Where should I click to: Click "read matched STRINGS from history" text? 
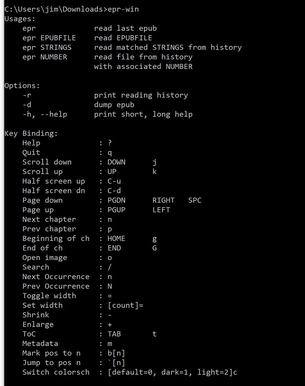[168, 47]
